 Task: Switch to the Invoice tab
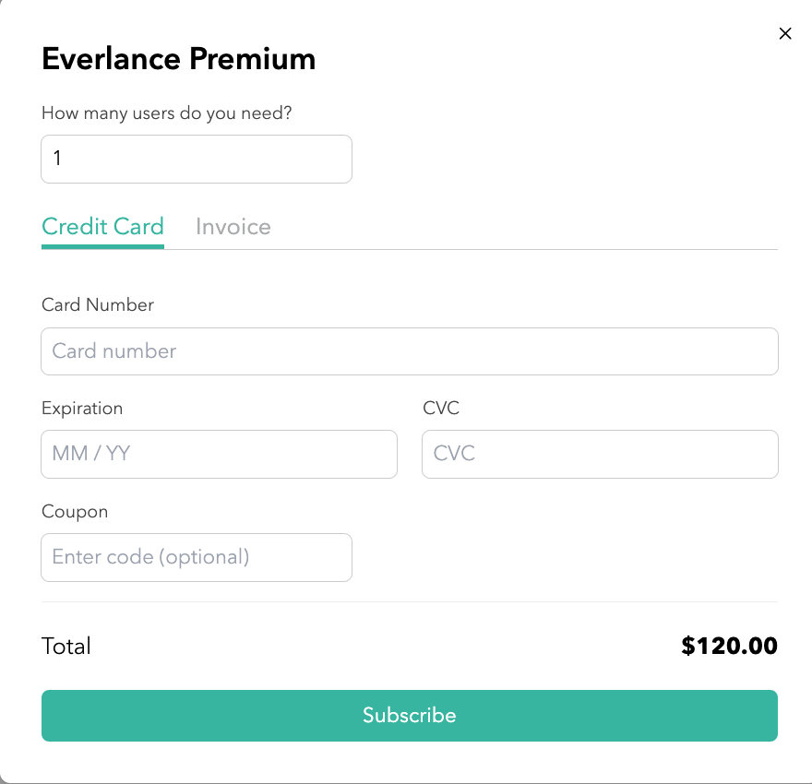(233, 227)
